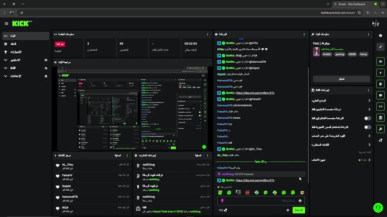Open a new browser tab
This screenshot has height=217, width=387.
tap(328, 4)
